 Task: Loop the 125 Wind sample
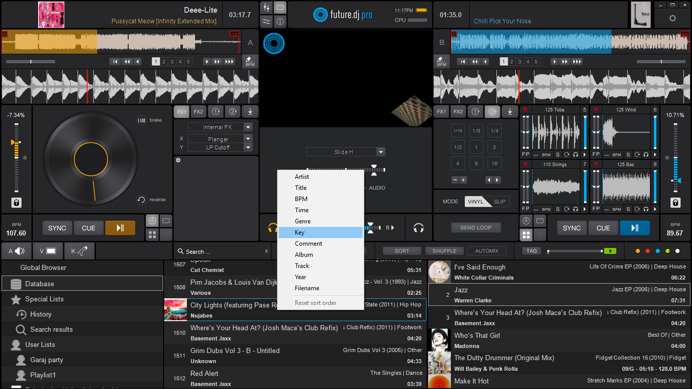(x=637, y=154)
